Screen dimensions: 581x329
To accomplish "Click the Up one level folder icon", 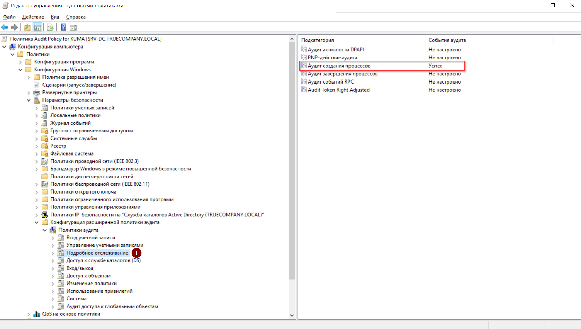I will [x=27, y=28].
